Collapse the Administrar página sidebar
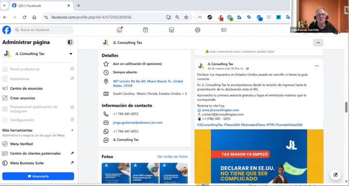The image size is (349, 186). (x=70, y=42)
